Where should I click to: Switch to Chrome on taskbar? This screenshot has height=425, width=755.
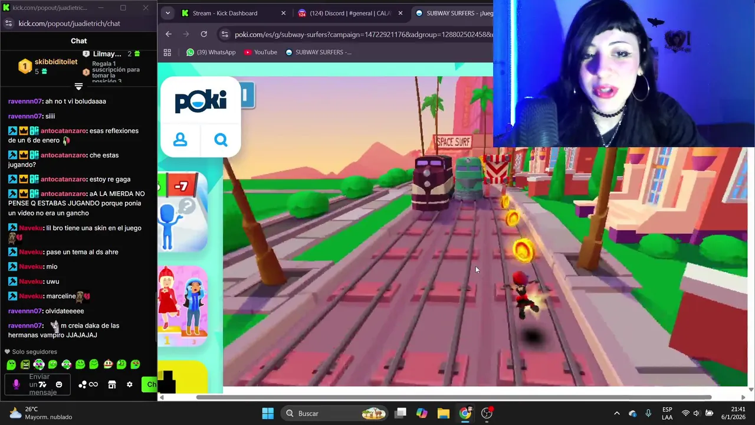465,413
